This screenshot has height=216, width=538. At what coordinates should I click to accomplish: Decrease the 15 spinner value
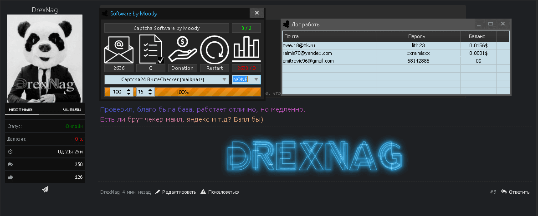pos(151,94)
